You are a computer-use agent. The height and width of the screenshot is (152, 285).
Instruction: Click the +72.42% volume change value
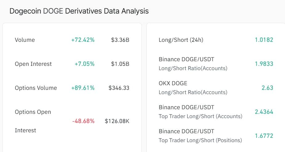pos(83,40)
